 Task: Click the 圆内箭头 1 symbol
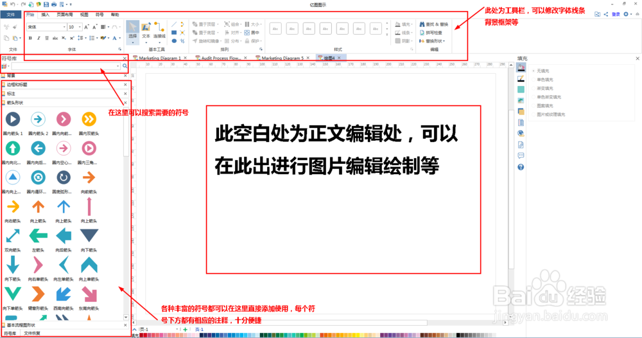pyautogui.click(x=13, y=120)
